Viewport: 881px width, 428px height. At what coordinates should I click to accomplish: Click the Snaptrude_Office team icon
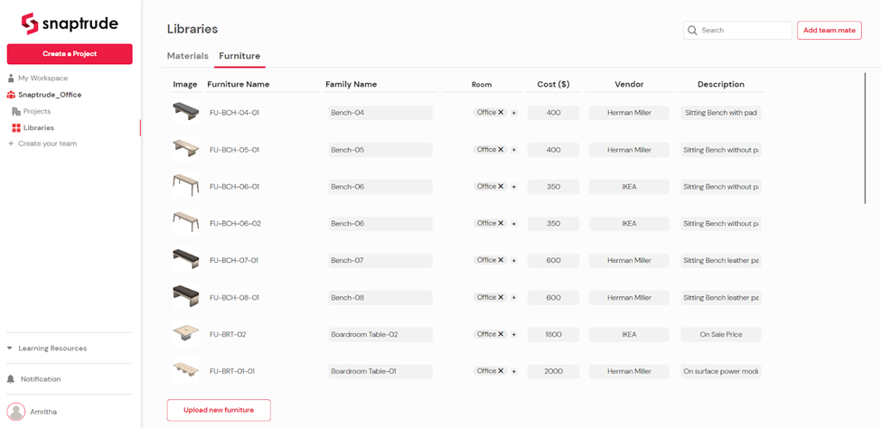[11, 95]
